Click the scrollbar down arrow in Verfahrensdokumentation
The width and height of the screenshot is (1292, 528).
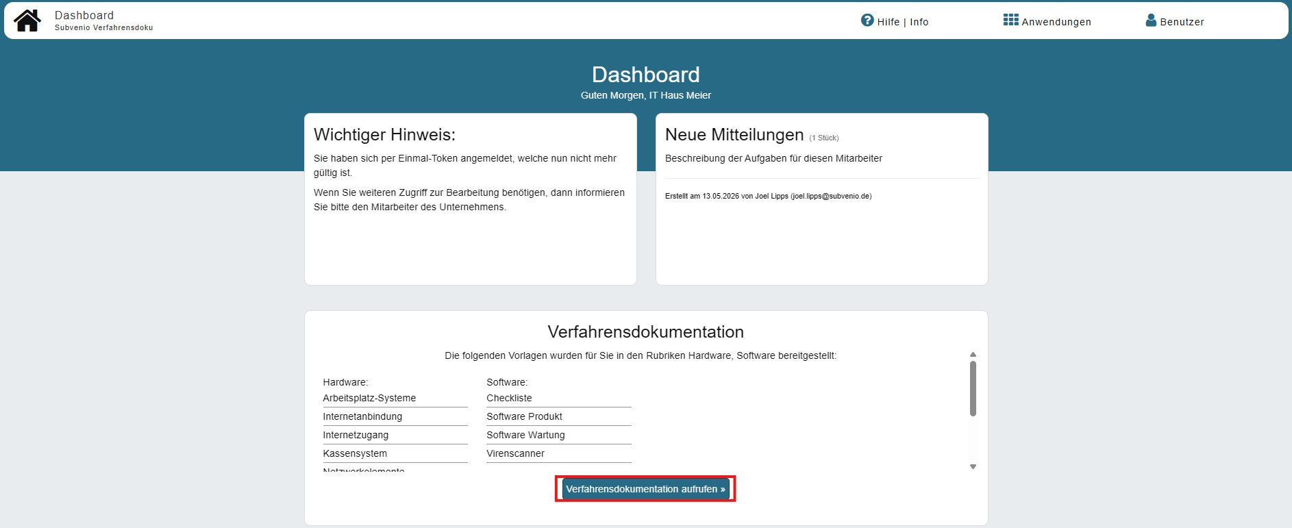pos(973,467)
